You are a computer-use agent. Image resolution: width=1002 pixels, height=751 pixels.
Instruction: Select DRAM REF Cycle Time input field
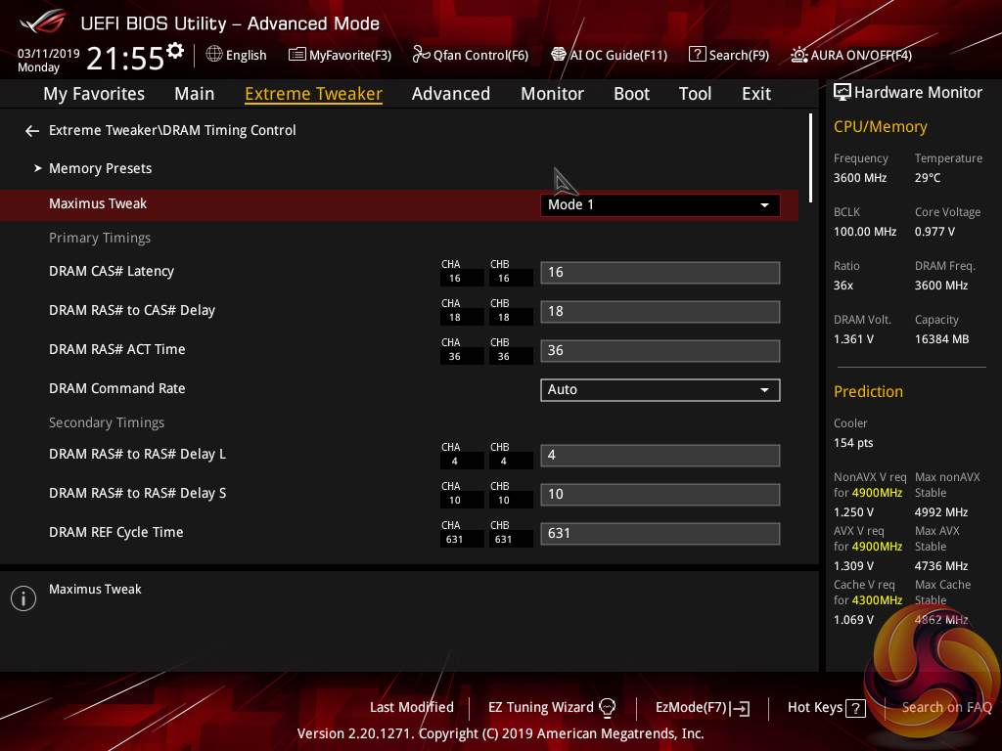click(x=660, y=534)
